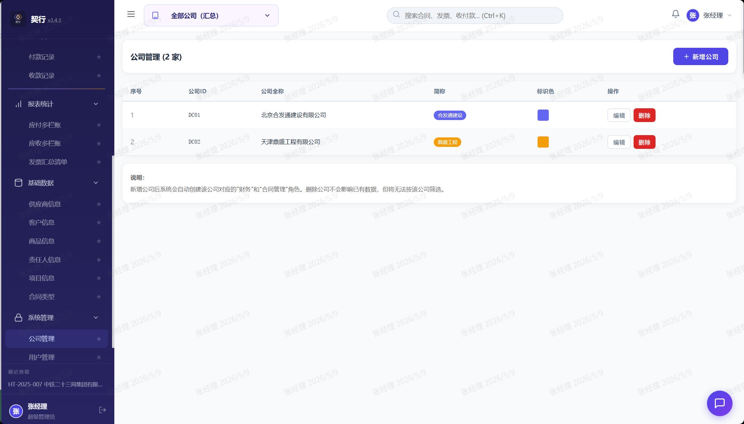Edit 北京合发通建设有限公司 row
744x424 pixels.
(x=619, y=115)
